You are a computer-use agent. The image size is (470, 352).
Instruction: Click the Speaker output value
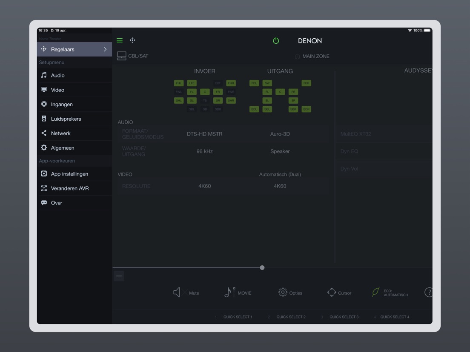tap(280, 151)
